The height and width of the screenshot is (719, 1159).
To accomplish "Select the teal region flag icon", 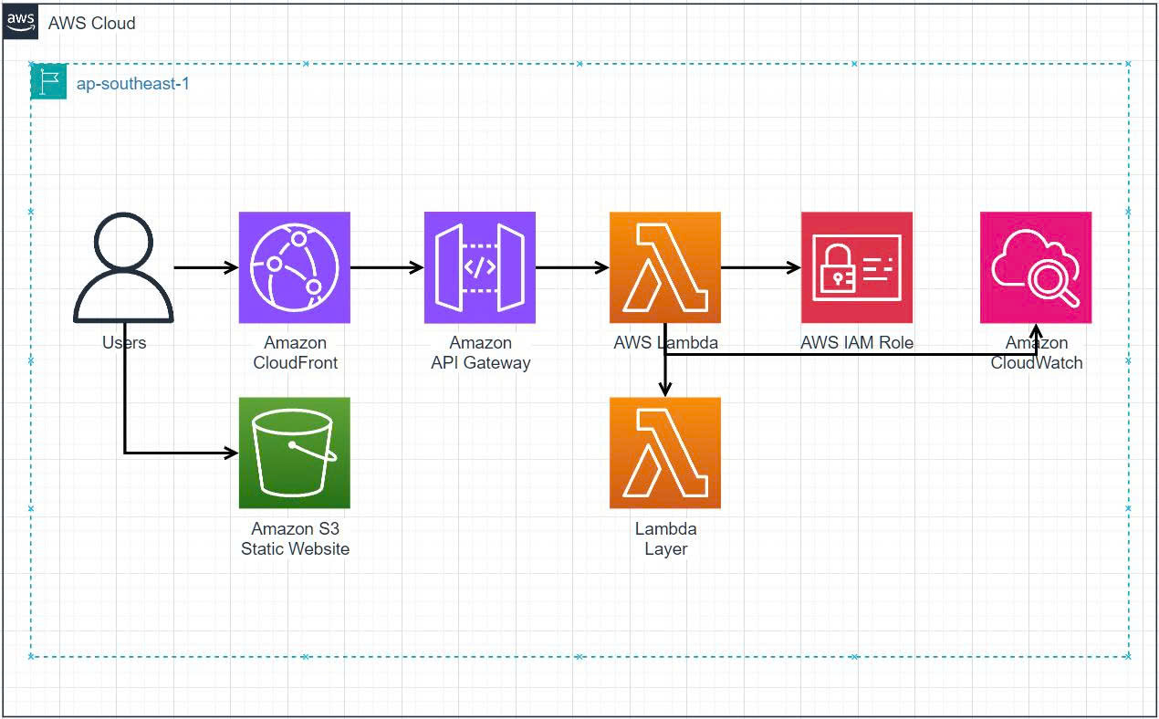I will (x=47, y=82).
